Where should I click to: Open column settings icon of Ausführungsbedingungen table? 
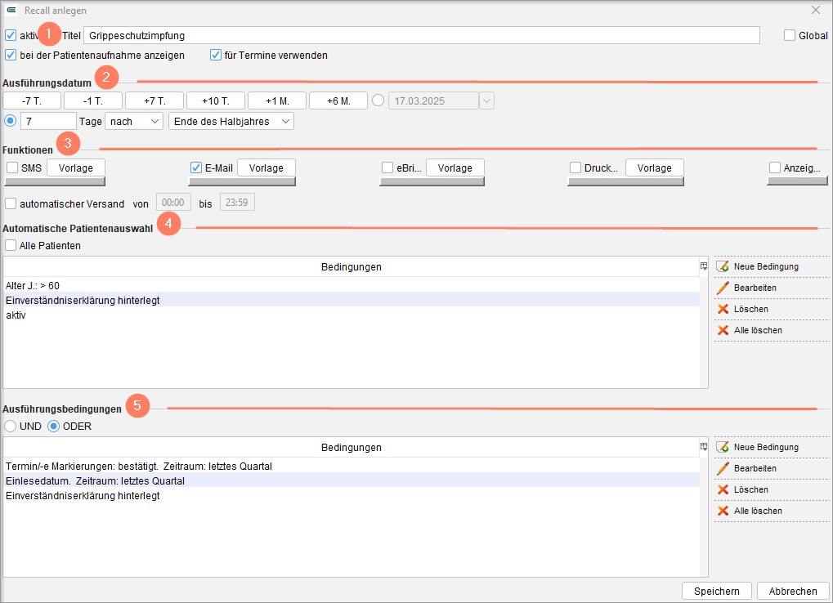[704, 447]
